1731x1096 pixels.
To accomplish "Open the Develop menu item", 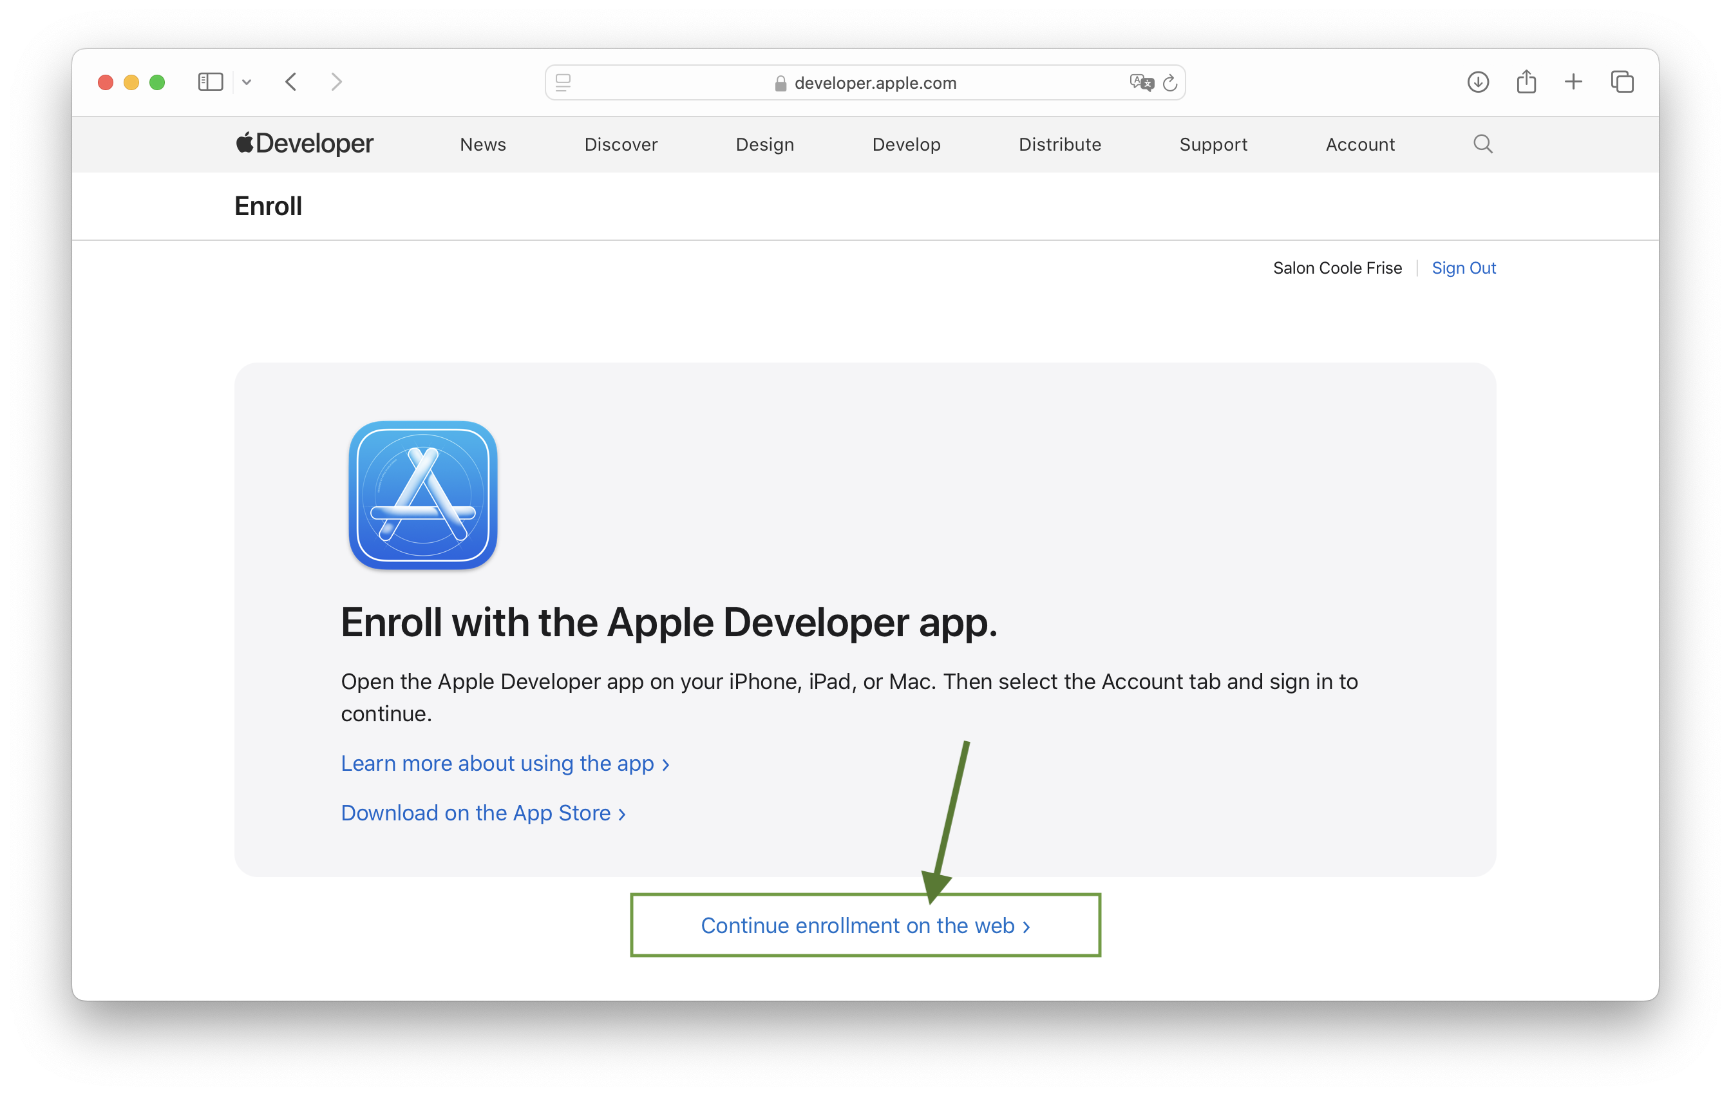I will pyautogui.click(x=907, y=144).
